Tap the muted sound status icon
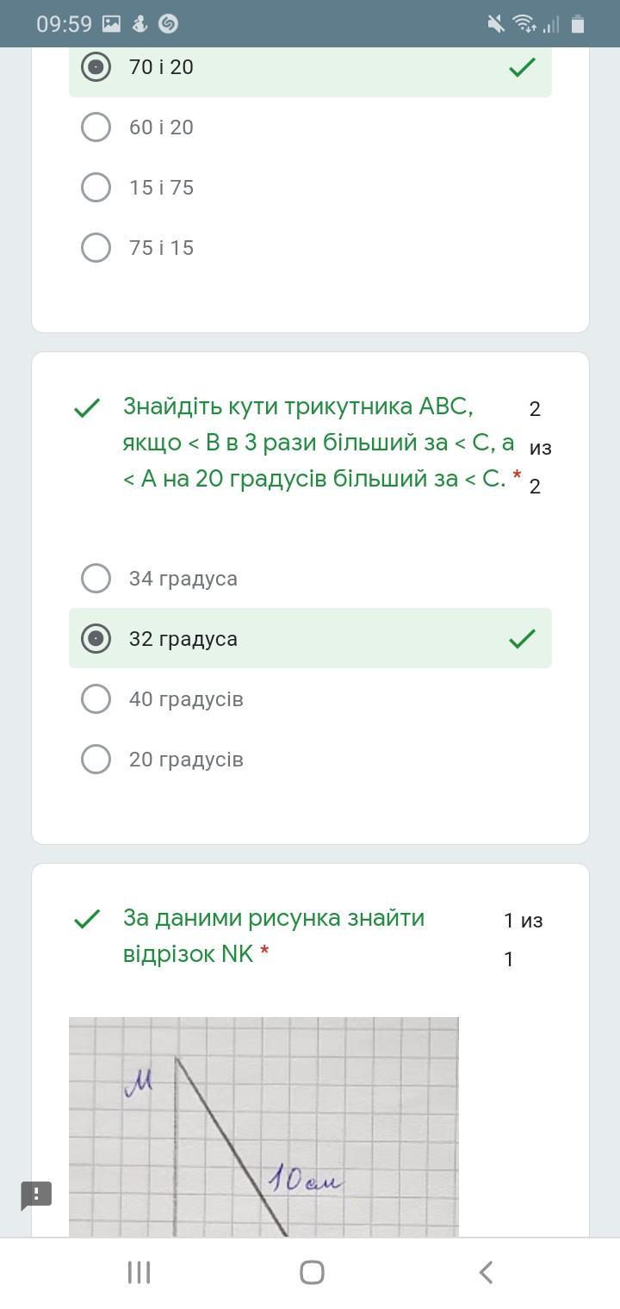The height and width of the screenshot is (1309, 620). point(496,24)
